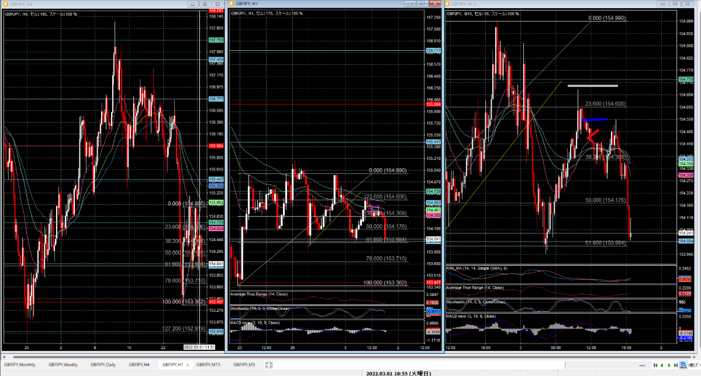Step one bar back with the green left arrow
Screen dimensions: 701x376
tap(662, 365)
